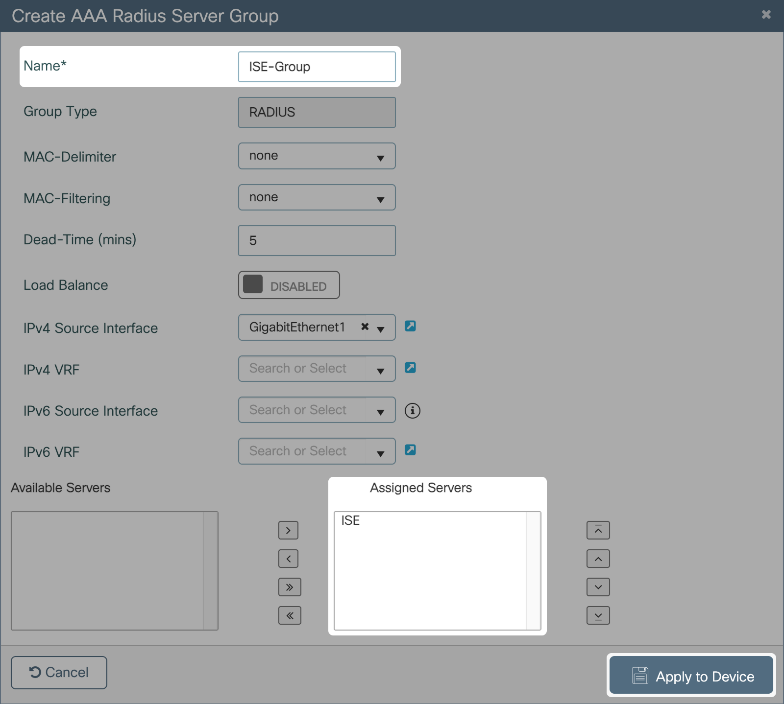Move server to bottom of assigned list
This screenshot has height=704, width=784.
point(598,615)
